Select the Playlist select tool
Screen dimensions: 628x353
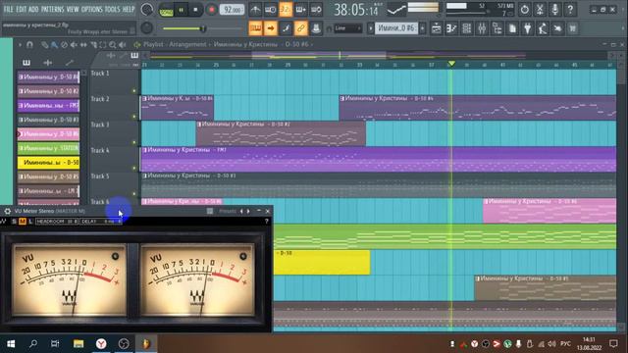coord(103,45)
